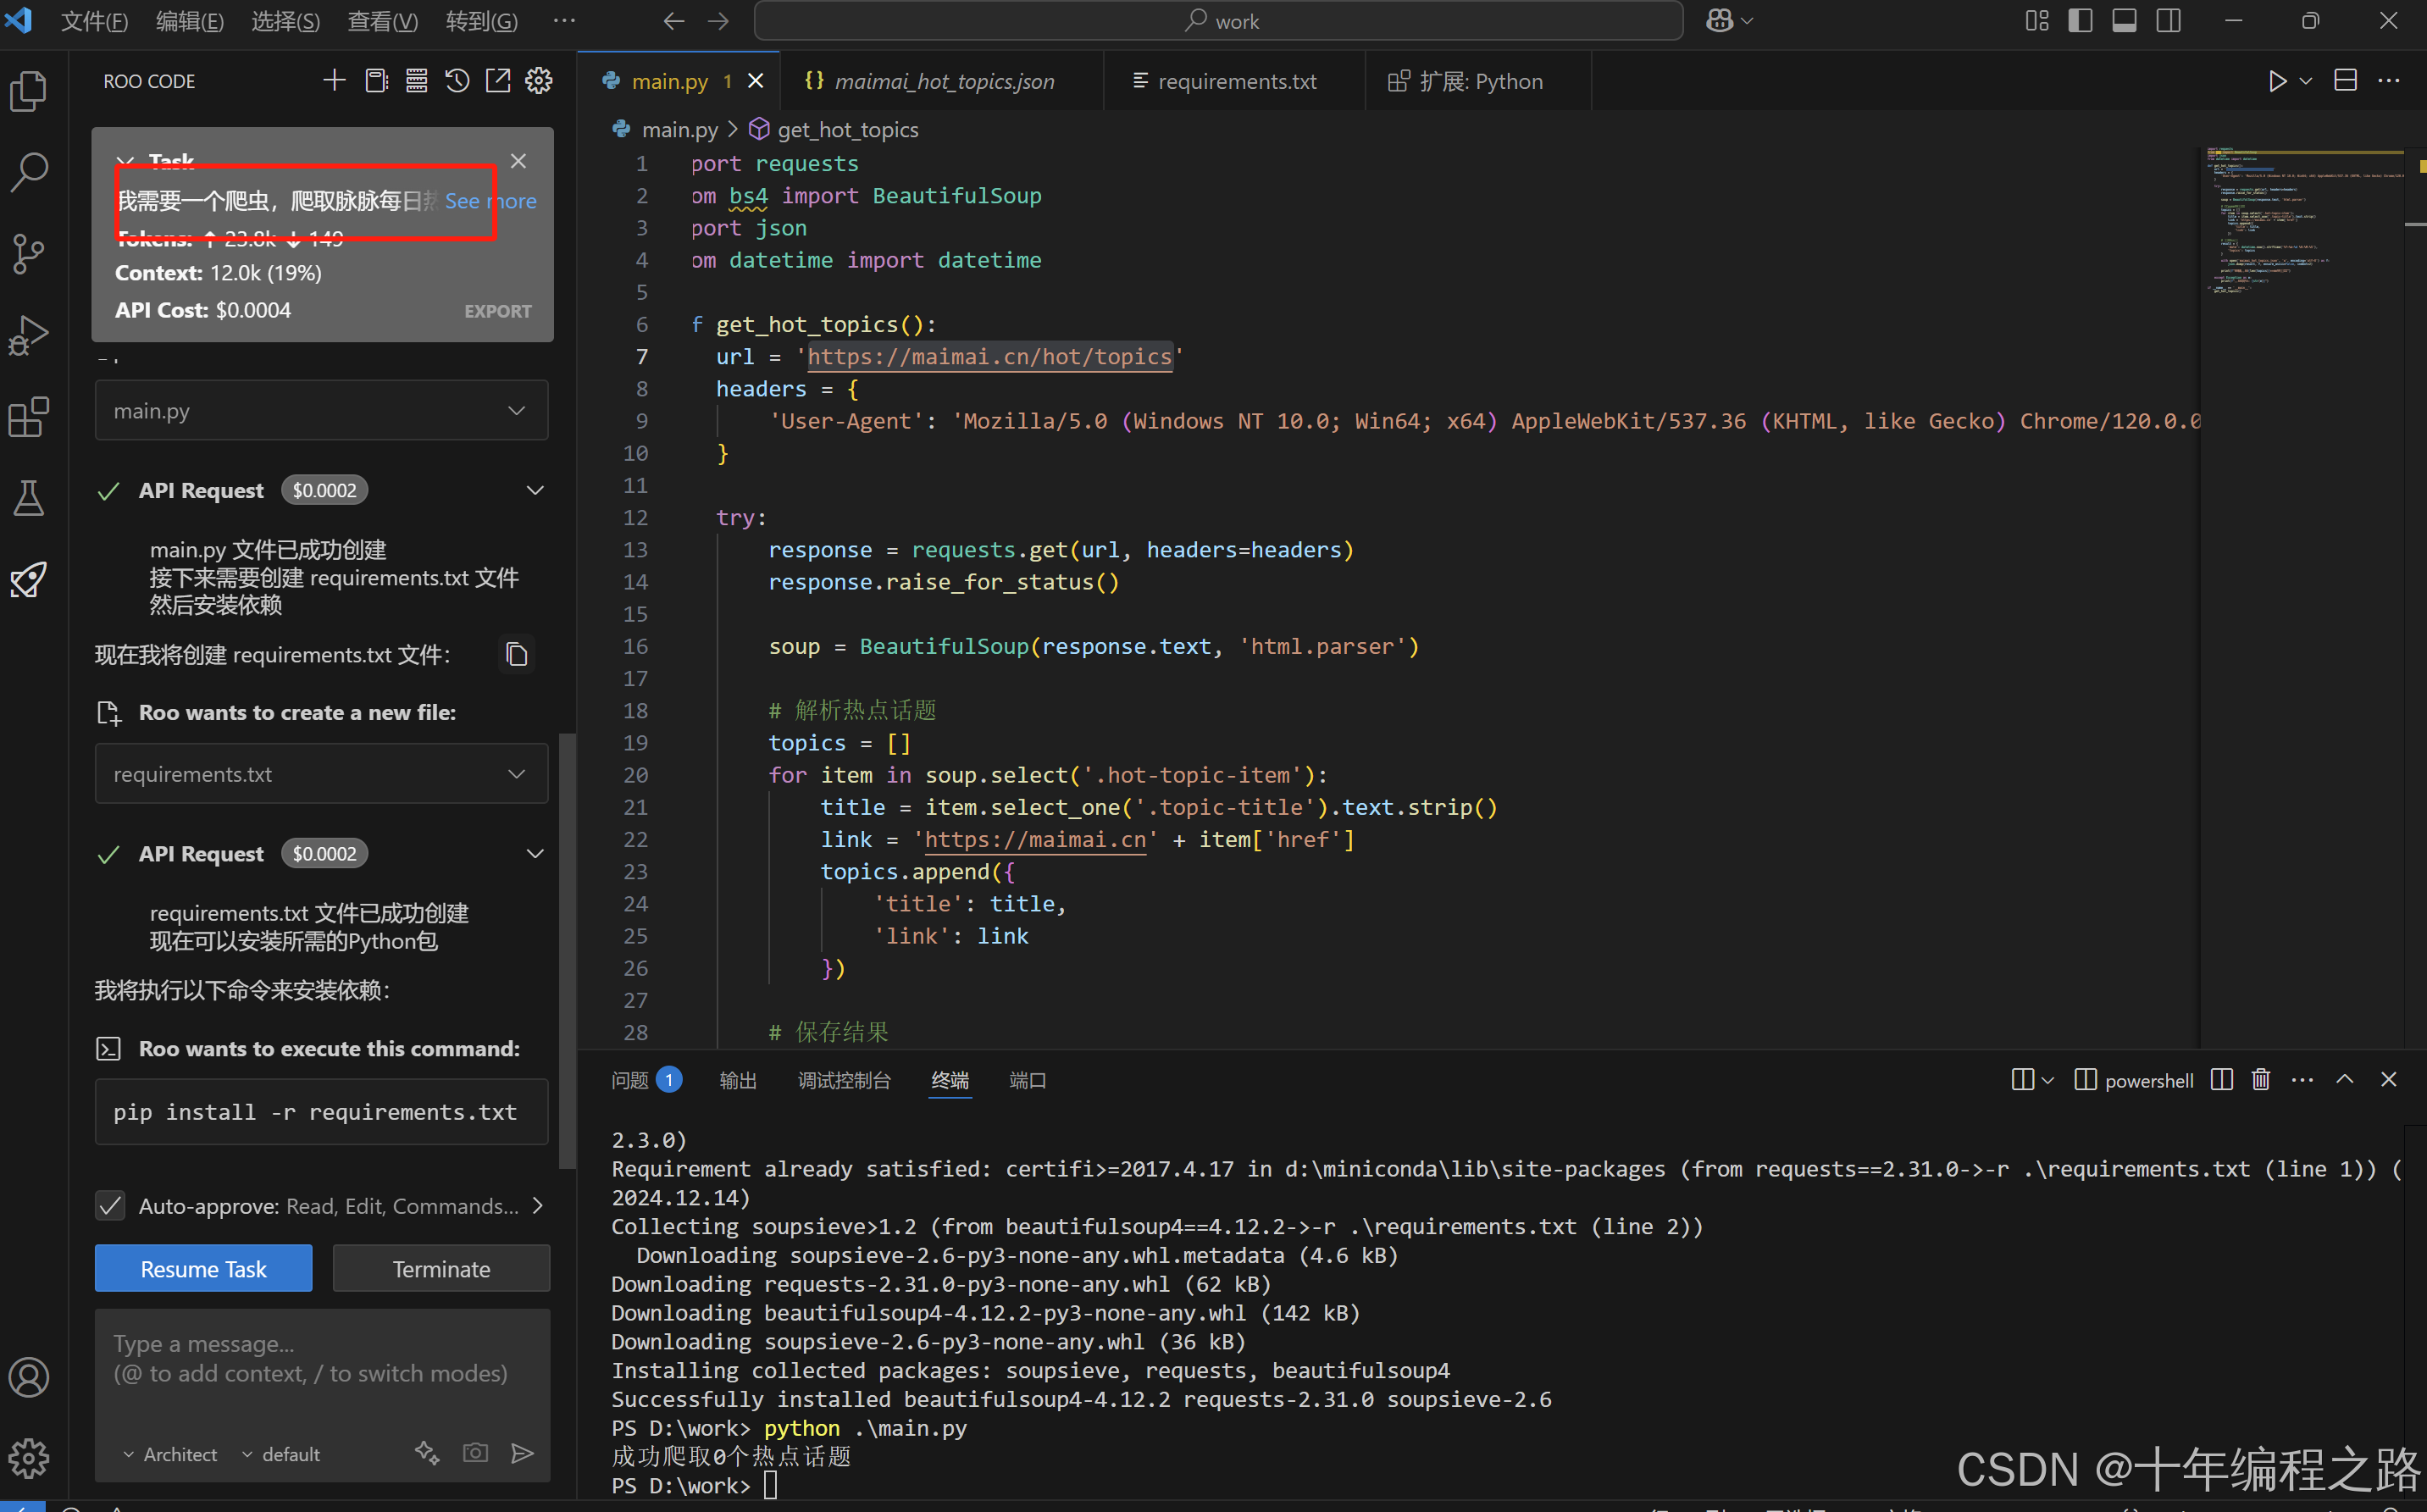
Task: Switch to the maimai_hot_topics.json tab
Action: [x=943, y=81]
